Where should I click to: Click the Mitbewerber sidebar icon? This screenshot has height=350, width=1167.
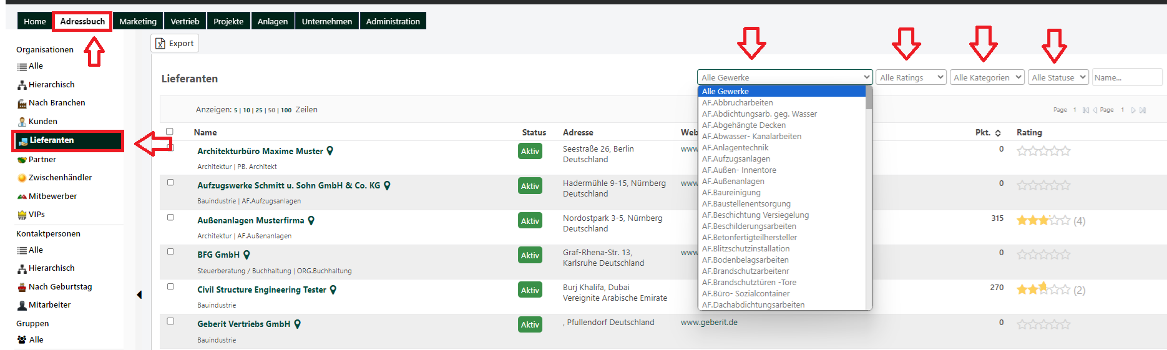pos(22,197)
